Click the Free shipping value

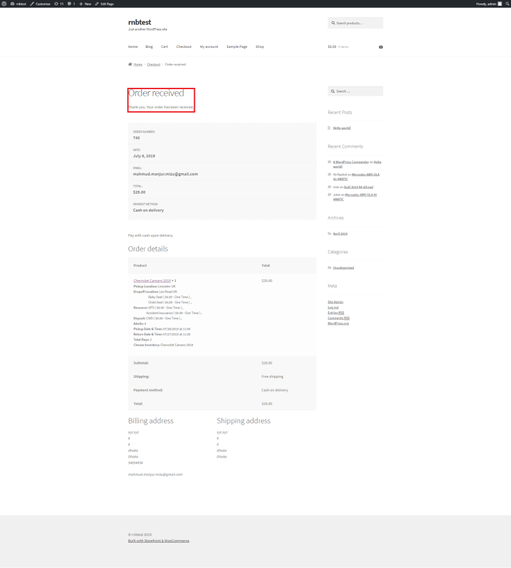(272, 376)
